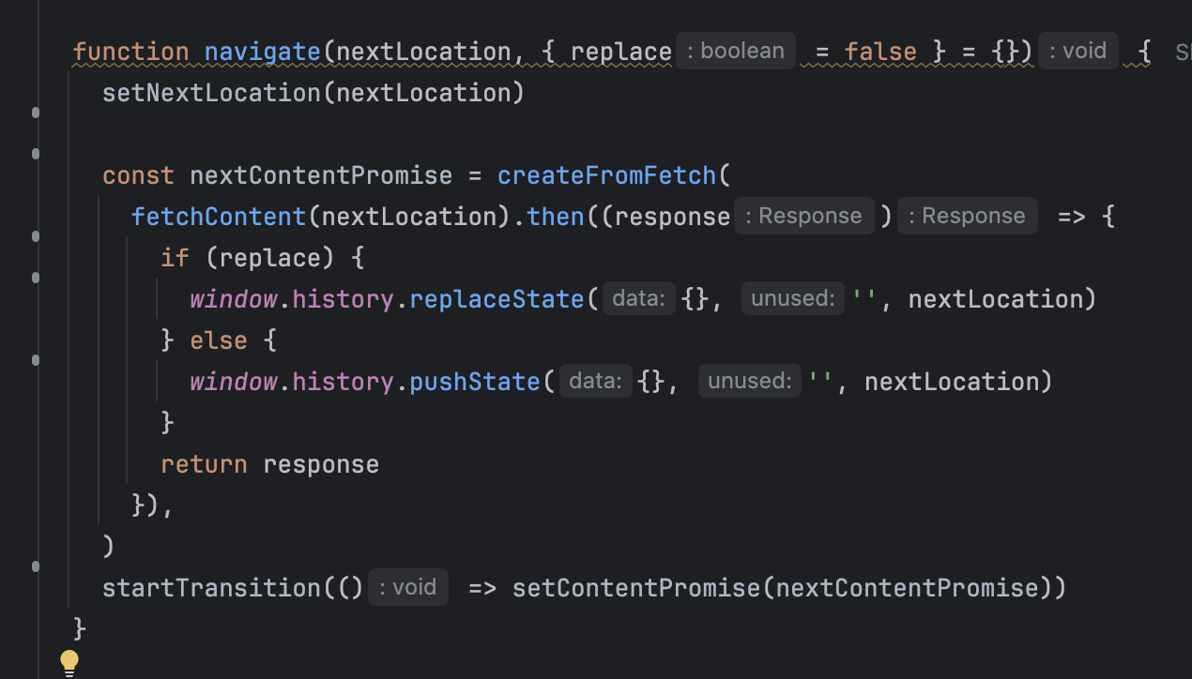Click the ': Response' return hint before the arrow
This screenshot has width=1192, height=679.
click(968, 216)
